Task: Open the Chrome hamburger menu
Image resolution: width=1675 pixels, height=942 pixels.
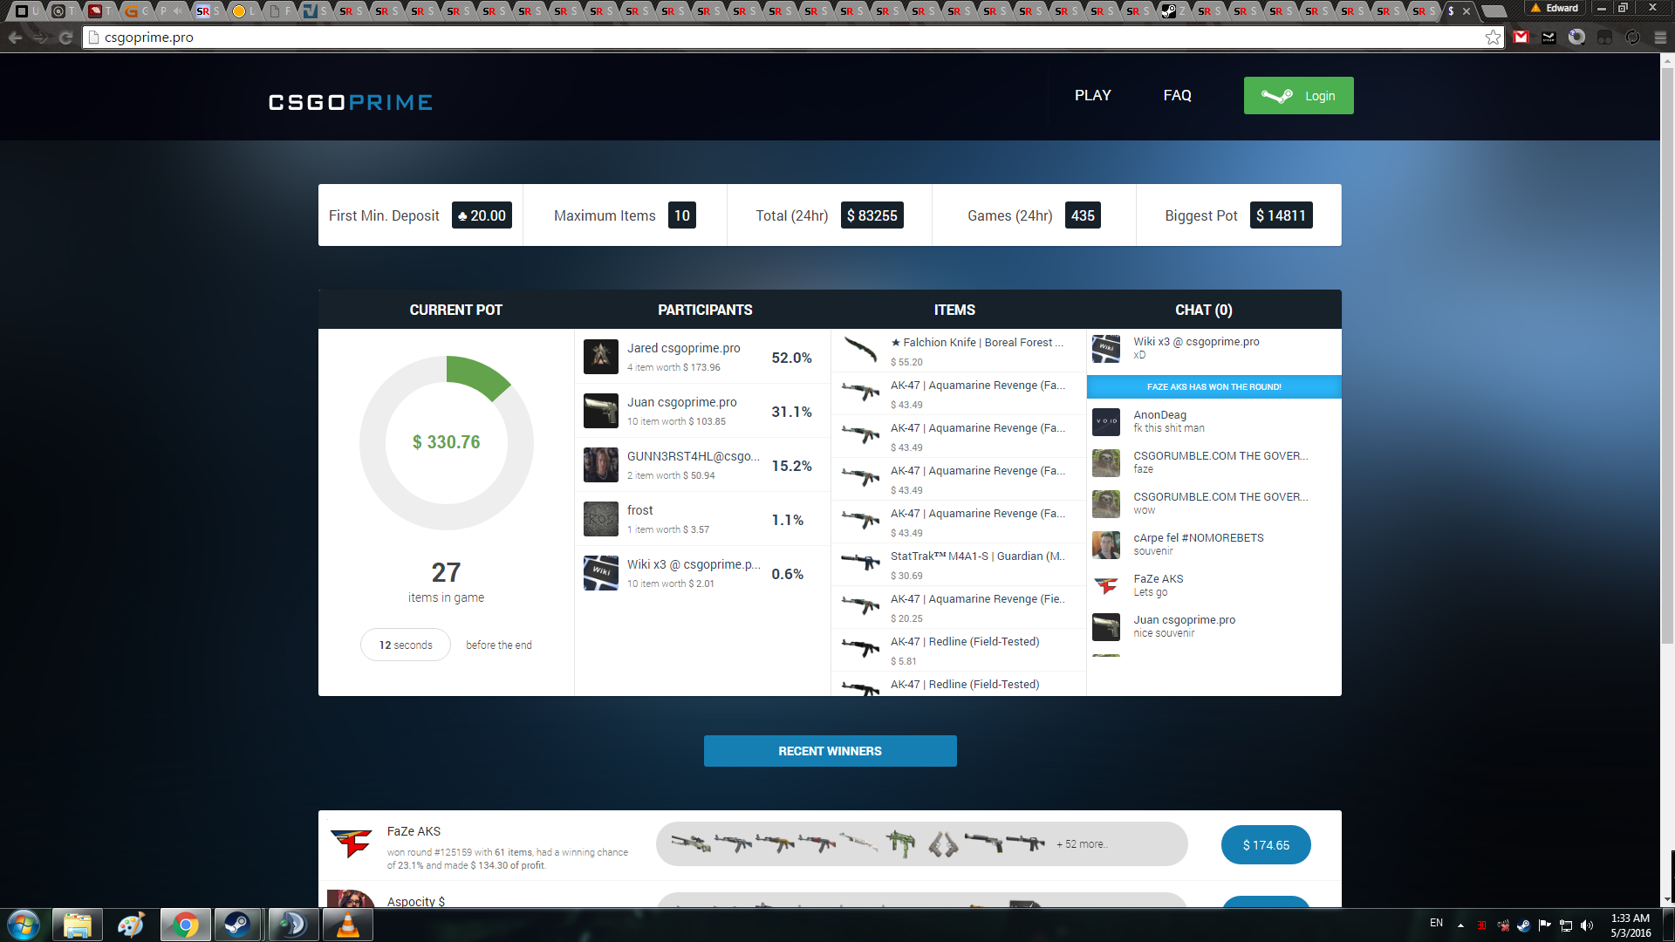Action: tap(1660, 38)
